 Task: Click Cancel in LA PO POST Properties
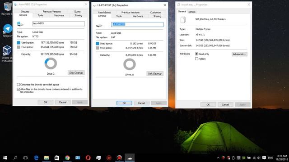pos(141,103)
